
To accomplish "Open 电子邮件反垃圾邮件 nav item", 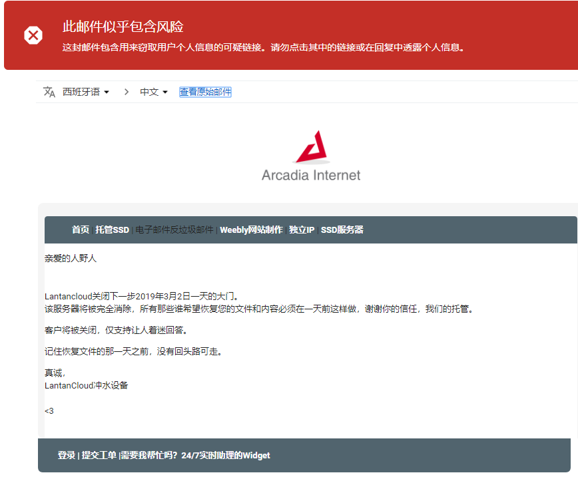I will tap(174, 230).
